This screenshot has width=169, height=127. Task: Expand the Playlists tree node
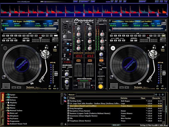coord(6,103)
